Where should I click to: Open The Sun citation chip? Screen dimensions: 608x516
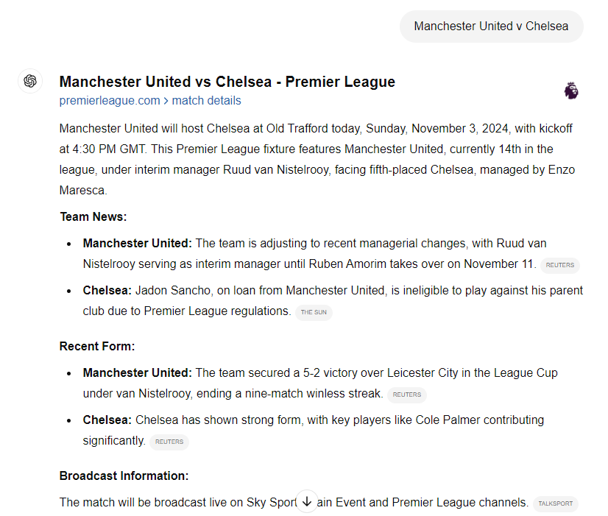tap(314, 312)
